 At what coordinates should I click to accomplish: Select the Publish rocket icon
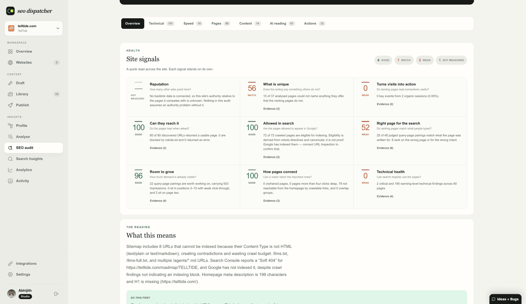[x=10, y=105]
